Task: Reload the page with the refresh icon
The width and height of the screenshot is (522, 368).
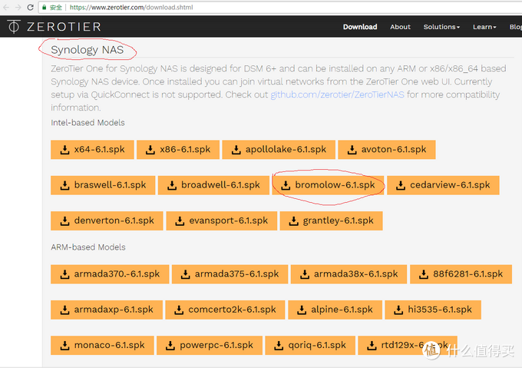Action: pos(31,7)
